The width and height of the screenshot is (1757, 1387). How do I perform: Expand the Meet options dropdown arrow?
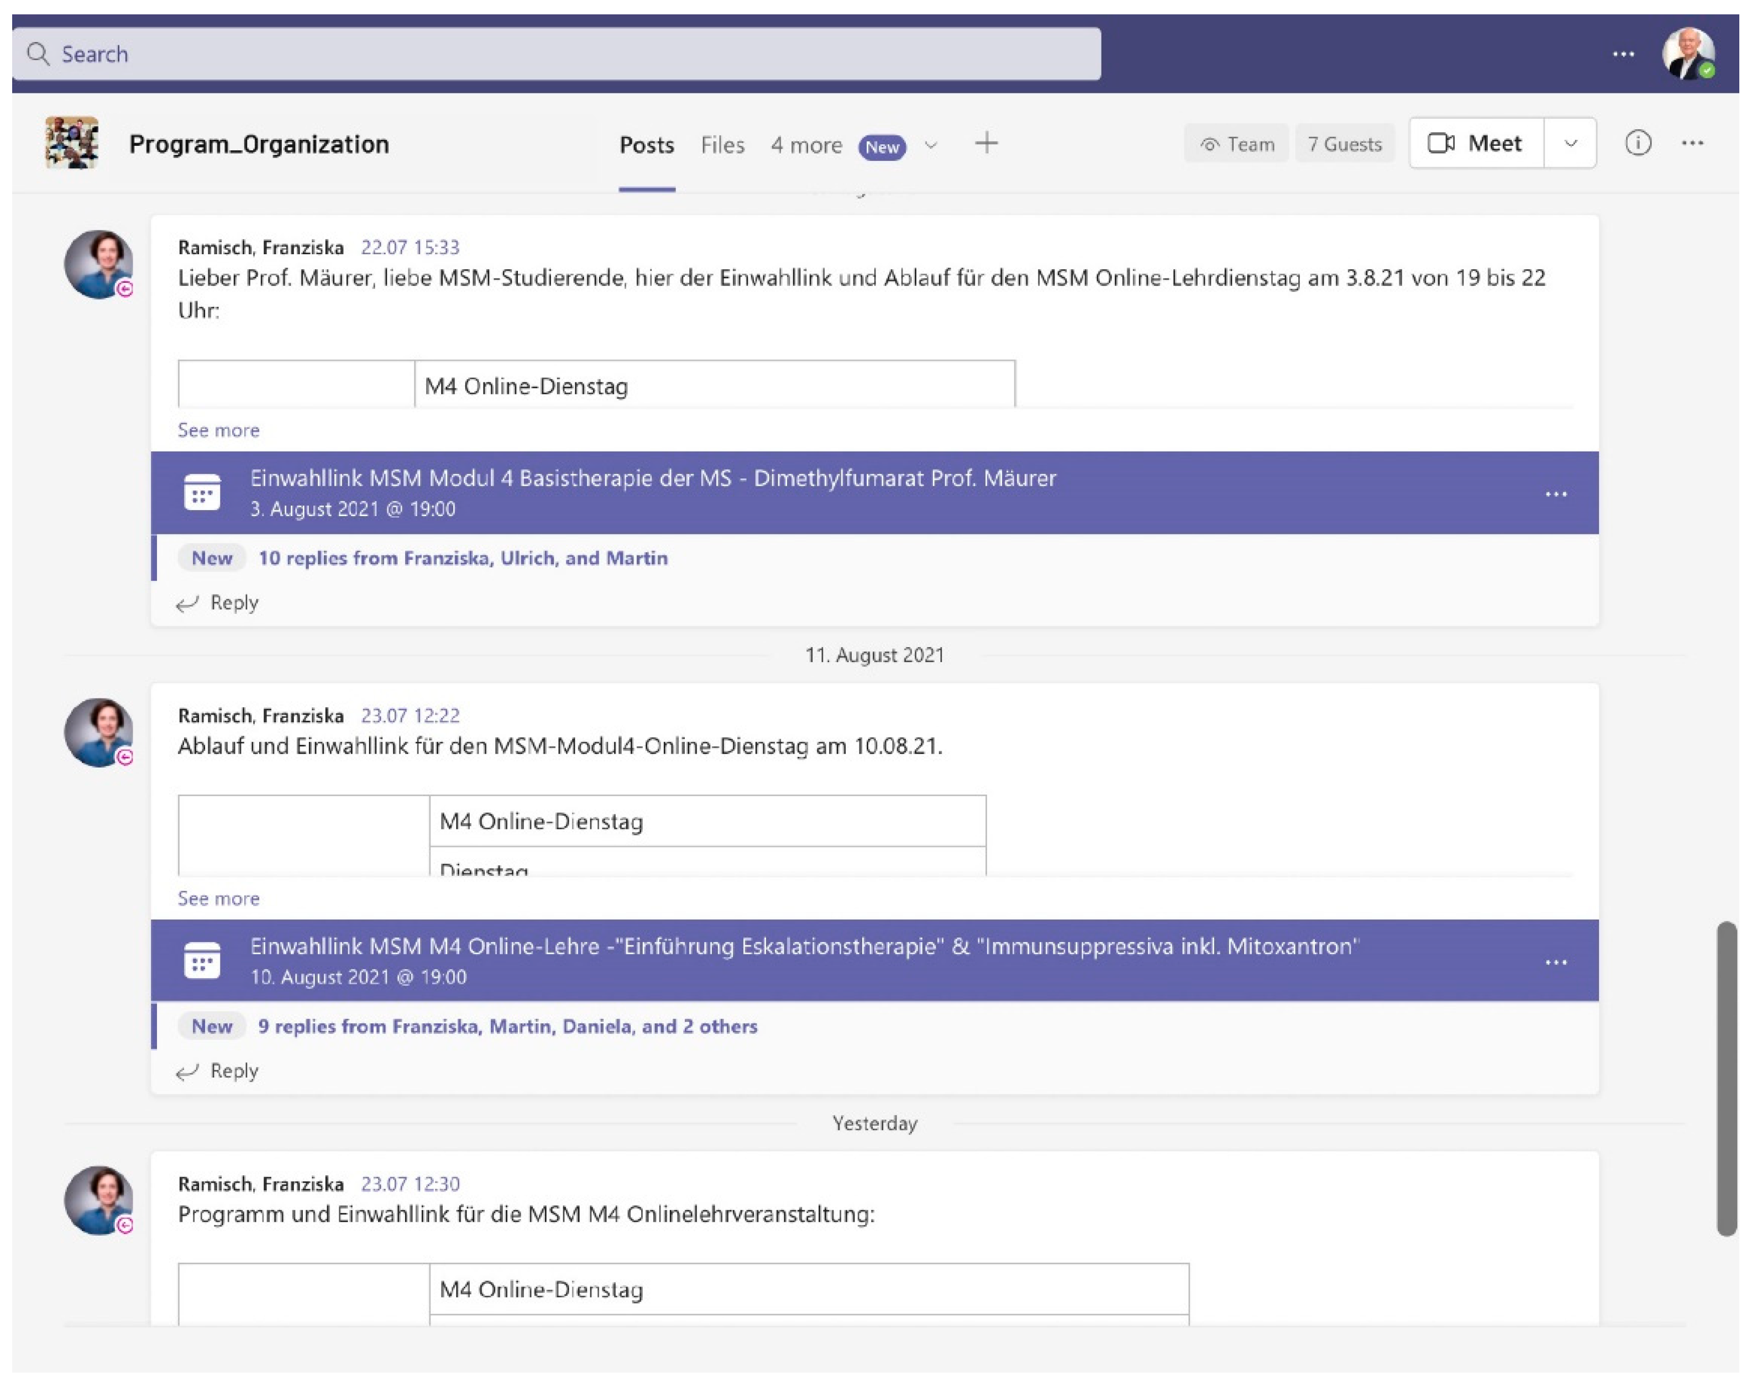click(x=1570, y=144)
